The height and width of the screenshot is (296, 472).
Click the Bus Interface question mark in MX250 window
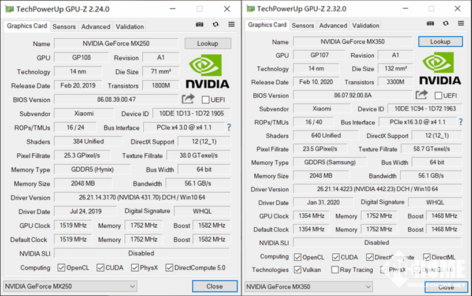pos(229,127)
